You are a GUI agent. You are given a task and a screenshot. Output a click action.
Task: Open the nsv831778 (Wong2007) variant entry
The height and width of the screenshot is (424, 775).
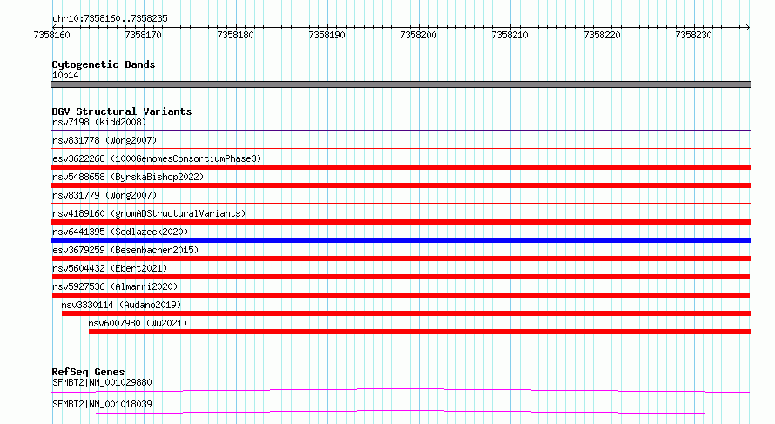tap(104, 140)
